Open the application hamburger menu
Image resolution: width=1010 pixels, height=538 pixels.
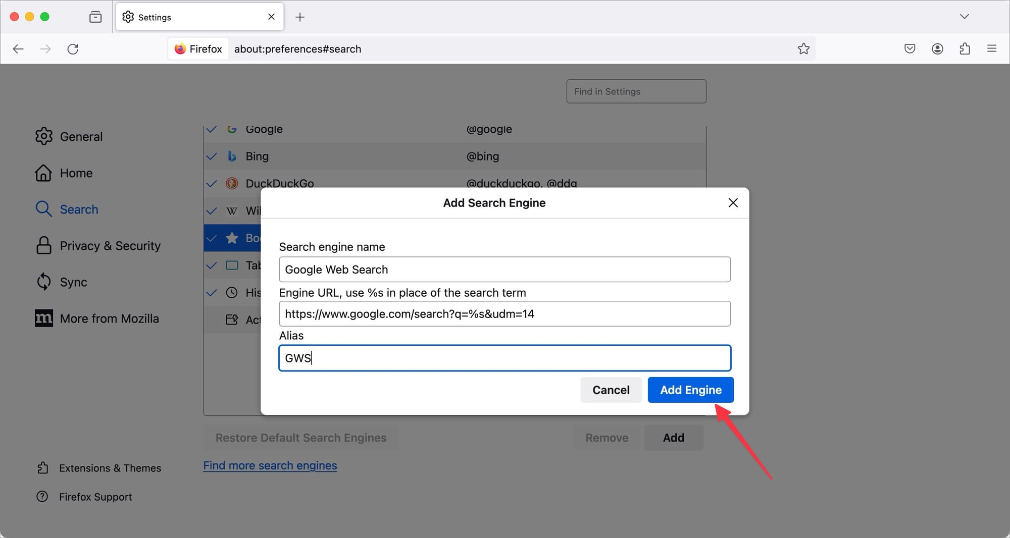pos(992,49)
